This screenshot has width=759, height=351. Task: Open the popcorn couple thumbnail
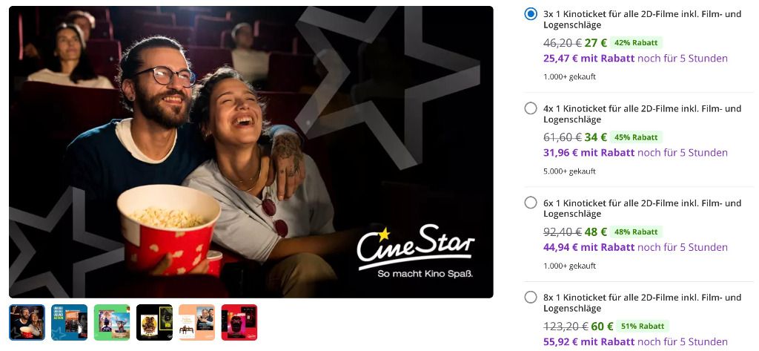coord(27,322)
